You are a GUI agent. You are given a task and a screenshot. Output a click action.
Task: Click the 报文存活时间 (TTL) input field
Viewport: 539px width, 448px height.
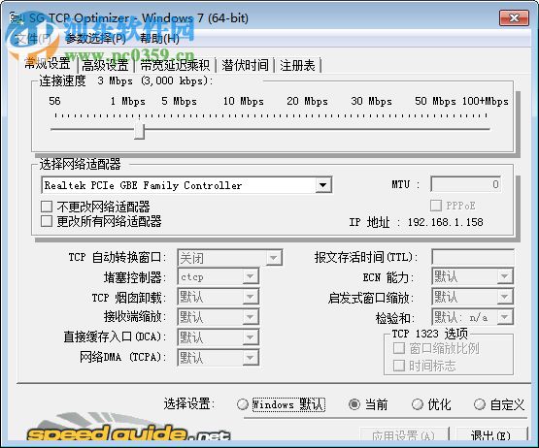473,257
